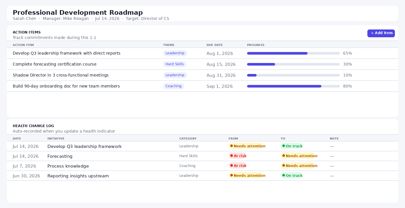Adjust forecasting certification progress bar at 30%
This screenshot has width=405, height=208.
point(293,64)
